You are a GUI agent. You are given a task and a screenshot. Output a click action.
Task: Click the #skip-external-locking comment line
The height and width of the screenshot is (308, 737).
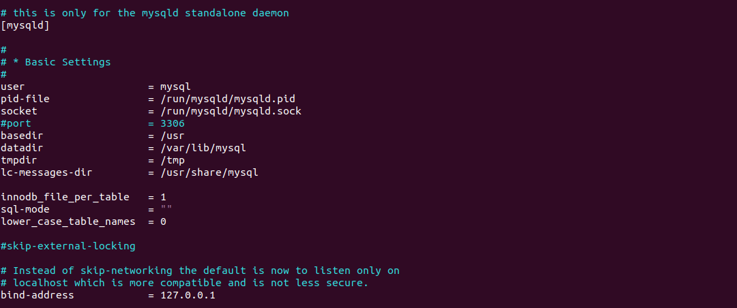point(68,246)
